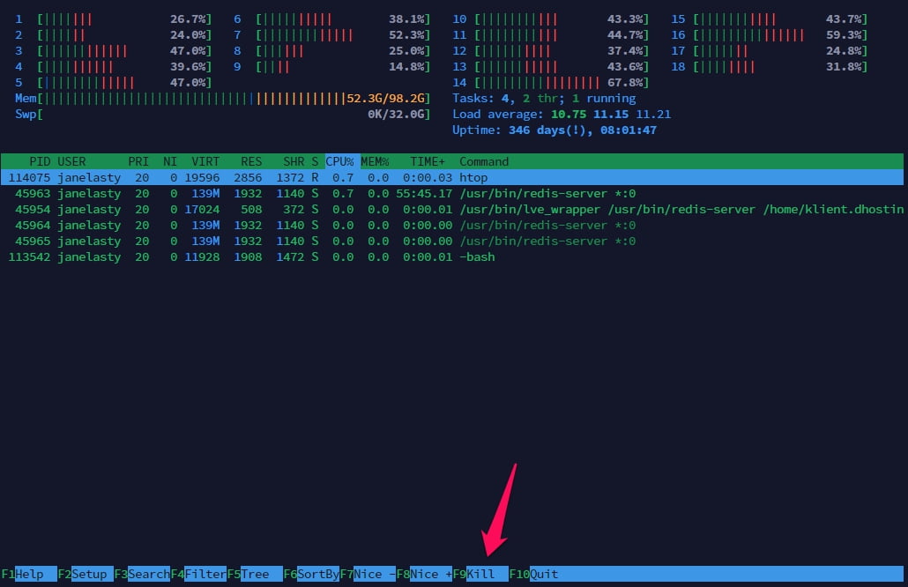Click the CPU% column header

(340, 161)
